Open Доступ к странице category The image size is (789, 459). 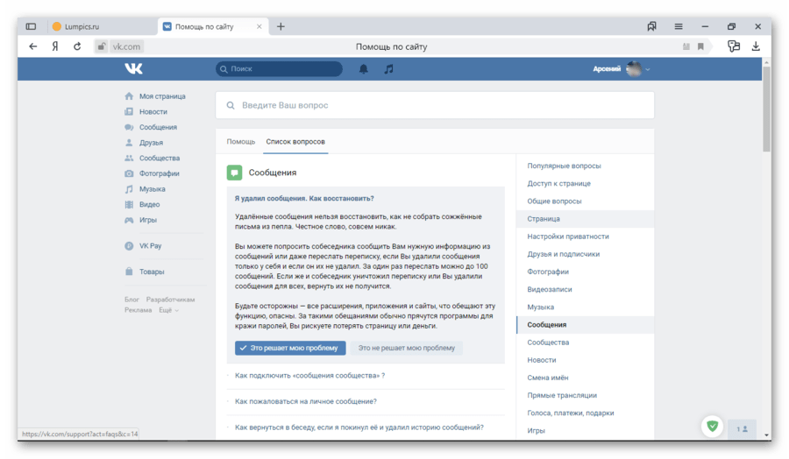[558, 183]
